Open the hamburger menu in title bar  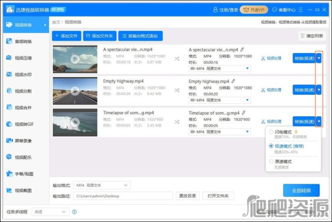[300, 10]
